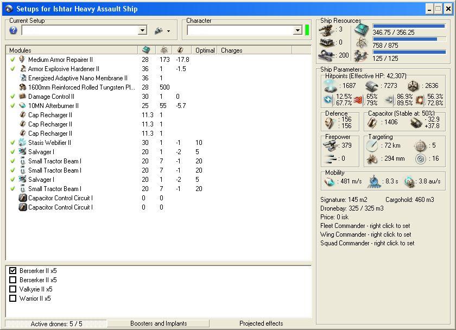456x330 pixels.
Task: Sort by the capacitor column header icon
Action: click(x=181, y=50)
